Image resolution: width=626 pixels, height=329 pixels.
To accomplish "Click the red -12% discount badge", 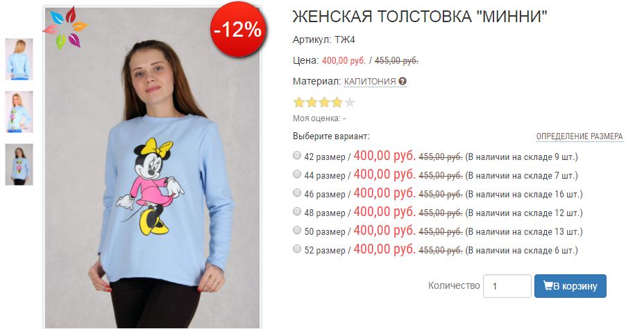I will coord(238,29).
